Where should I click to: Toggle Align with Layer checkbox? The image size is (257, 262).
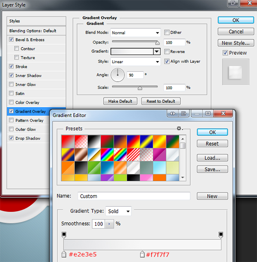tap(167, 61)
